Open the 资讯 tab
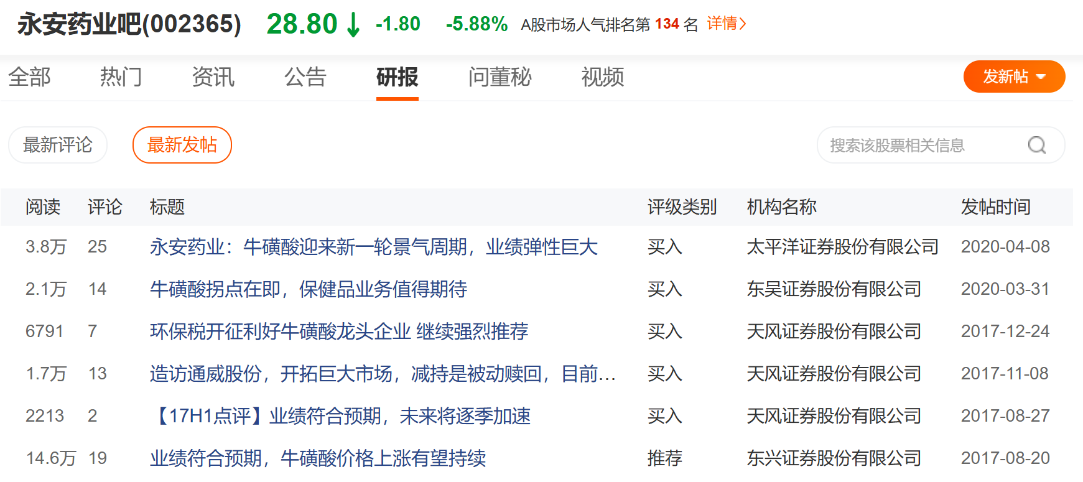 point(213,77)
